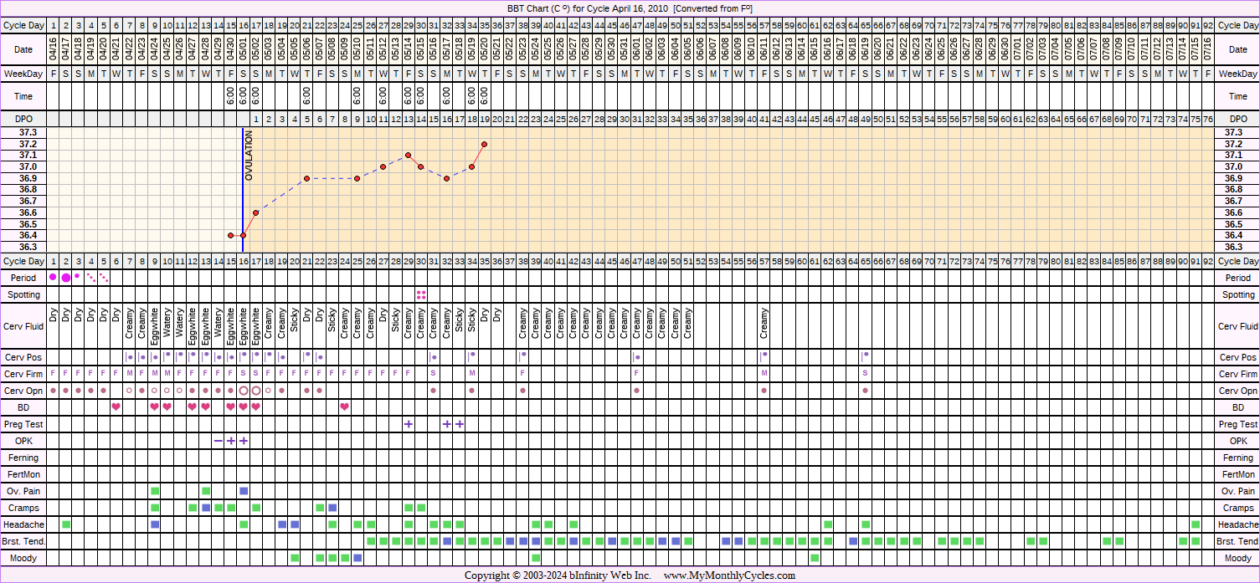Select the Cerv Firm 'M' on cycle day 34
The image size is (1260, 583).
point(472,373)
